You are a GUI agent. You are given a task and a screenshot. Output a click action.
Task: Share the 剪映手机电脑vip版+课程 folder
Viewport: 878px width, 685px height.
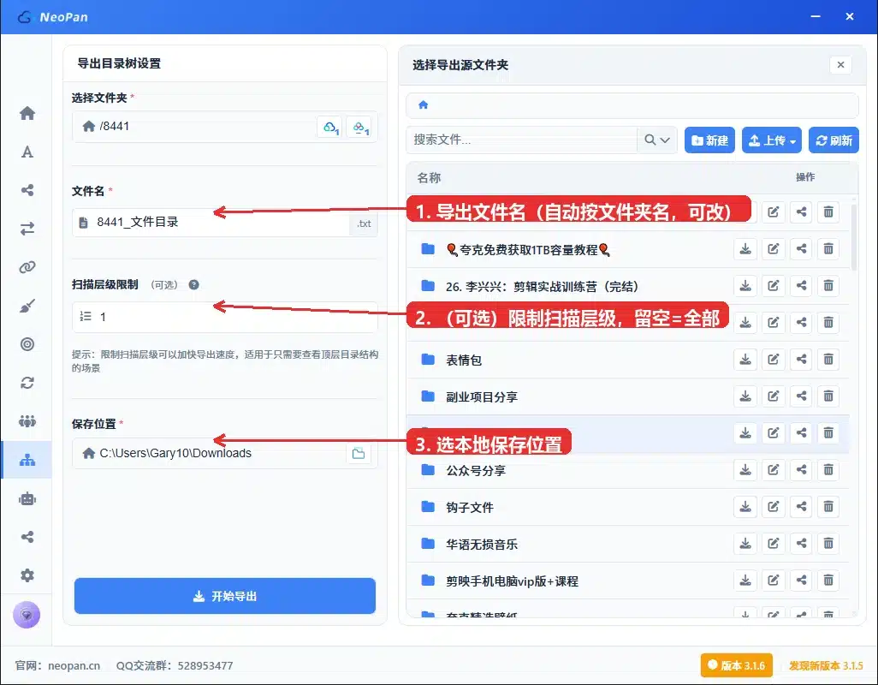[801, 581]
